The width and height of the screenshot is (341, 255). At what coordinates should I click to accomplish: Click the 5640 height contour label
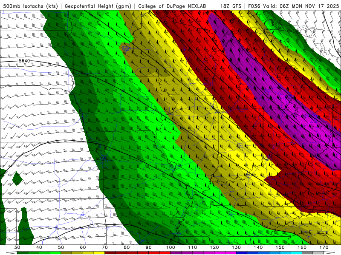(x=24, y=61)
